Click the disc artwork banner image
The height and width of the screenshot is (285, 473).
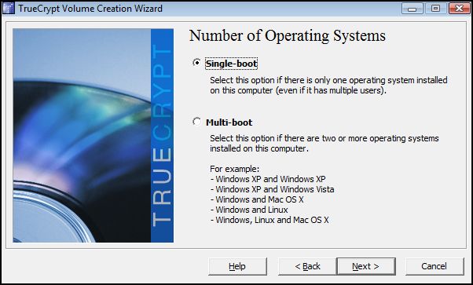(x=82, y=135)
